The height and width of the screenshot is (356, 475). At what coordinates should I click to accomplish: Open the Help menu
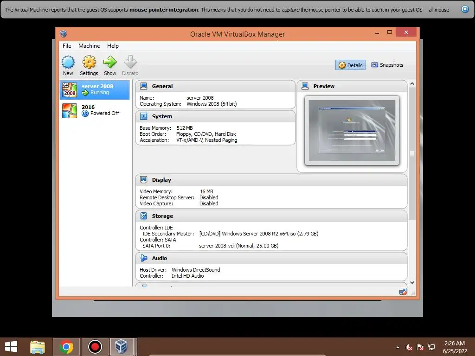tap(113, 46)
